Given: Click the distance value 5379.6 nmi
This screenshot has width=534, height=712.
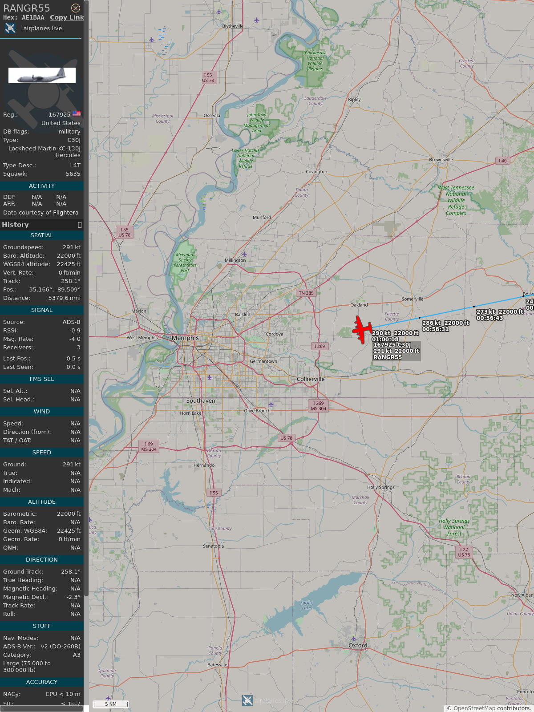Looking at the screenshot, I should pos(65,298).
